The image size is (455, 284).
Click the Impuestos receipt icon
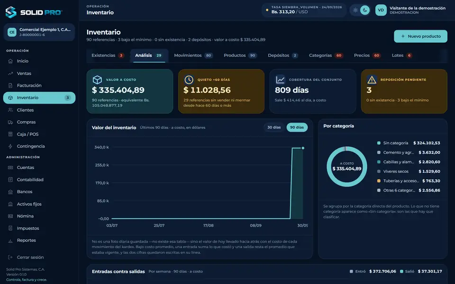pos(10,228)
